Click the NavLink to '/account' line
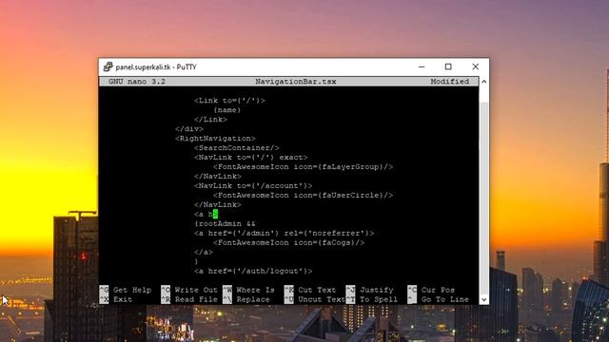609x342 pixels. (253, 186)
